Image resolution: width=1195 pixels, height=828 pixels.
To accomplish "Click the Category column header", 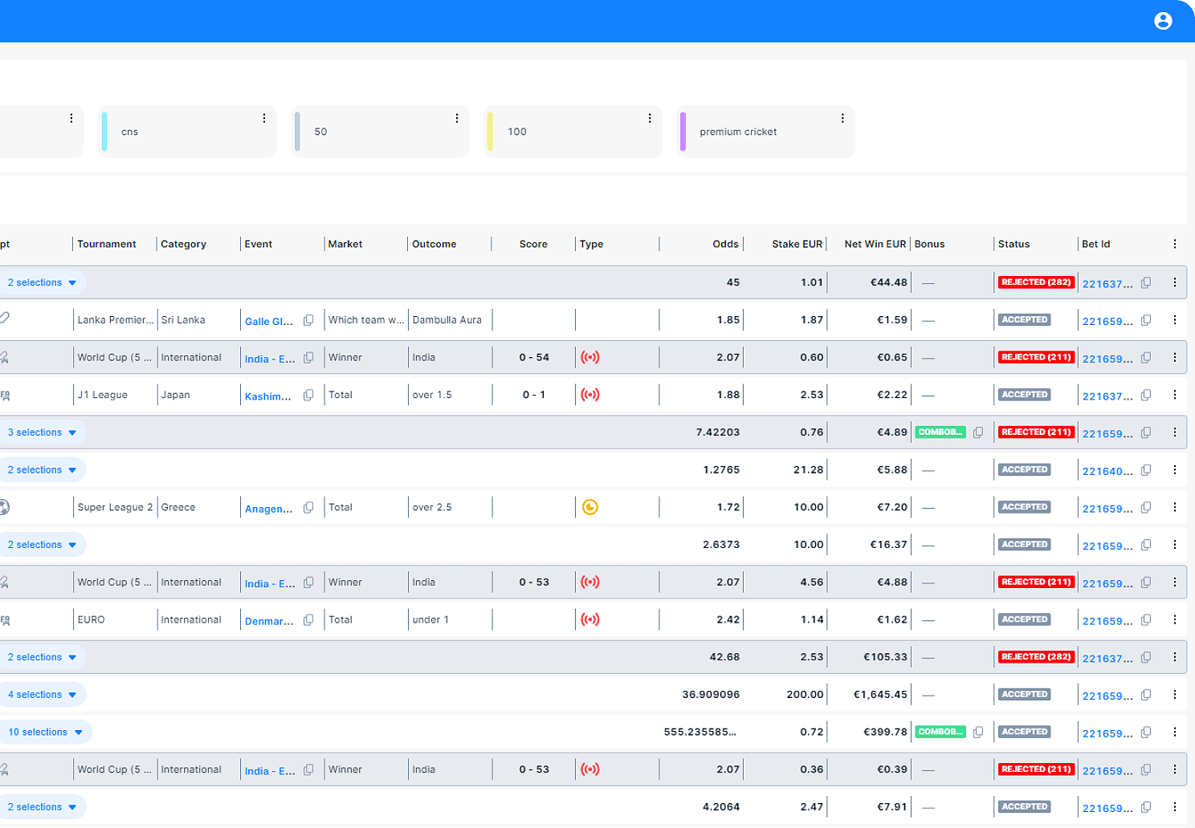I will coord(184,244).
